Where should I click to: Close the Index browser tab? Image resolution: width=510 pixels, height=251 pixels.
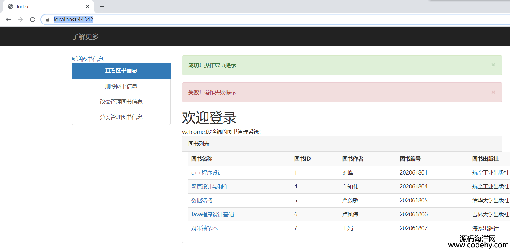click(x=88, y=6)
